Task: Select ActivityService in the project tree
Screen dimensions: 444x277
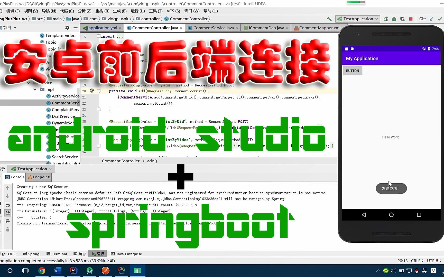Action: (63, 96)
